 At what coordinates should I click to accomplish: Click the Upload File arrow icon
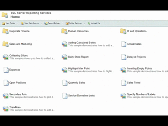pyautogui.click(x=89, y=23)
